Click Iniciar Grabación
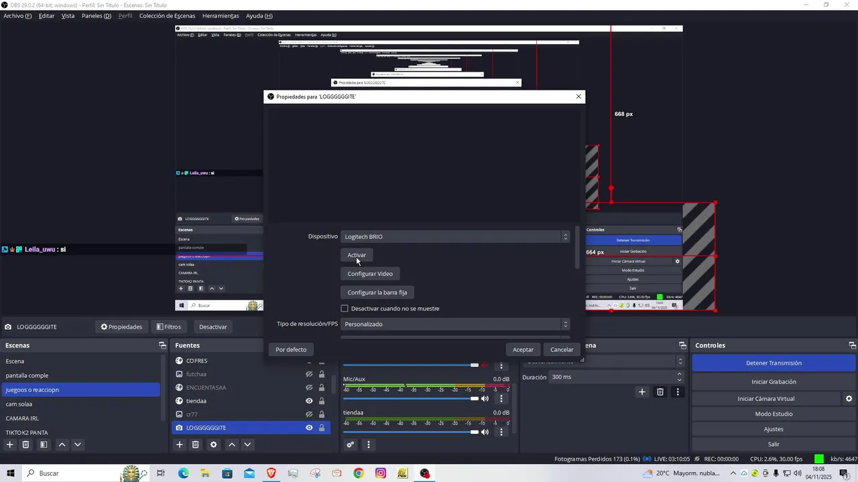Image resolution: width=858 pixels, height=482 pixels. pos(774,382)
